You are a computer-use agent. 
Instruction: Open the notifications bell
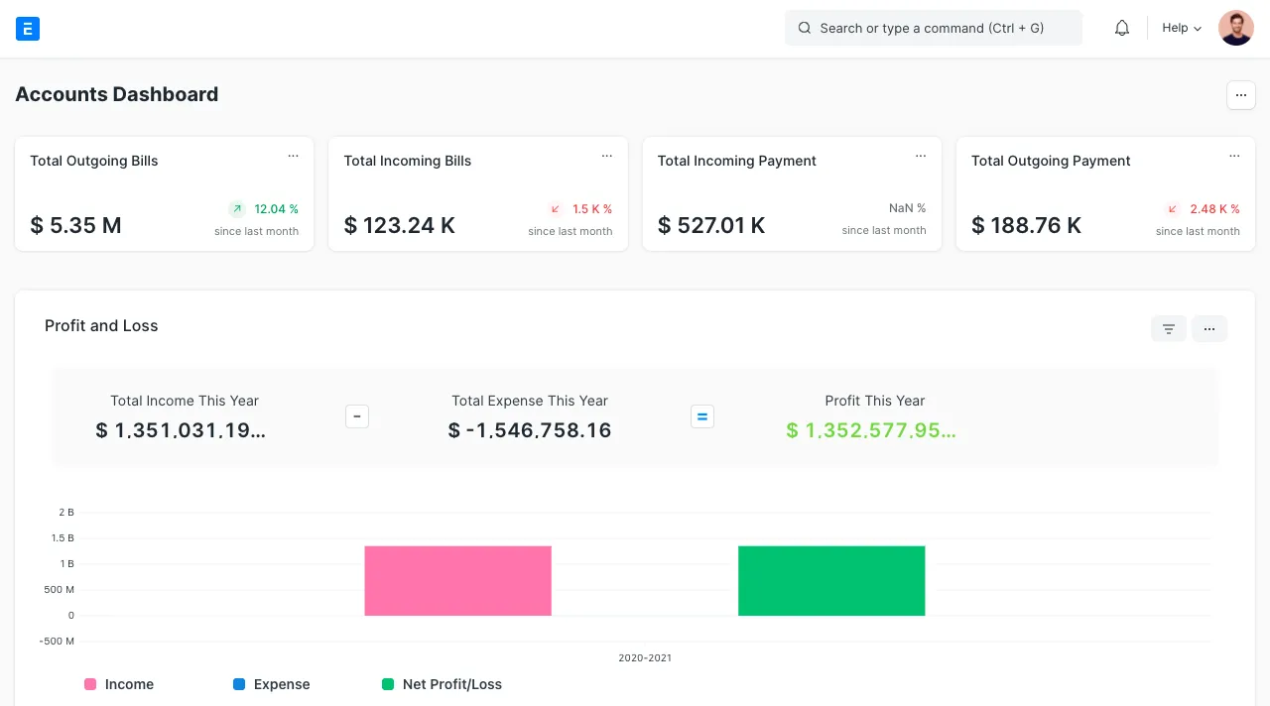[x=1122, y=28]
